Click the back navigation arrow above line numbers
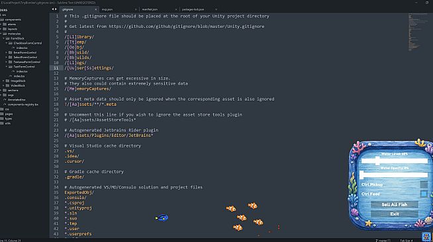This screenshot has width=433, height=242. pyautogui.click(x=52, y=9)
